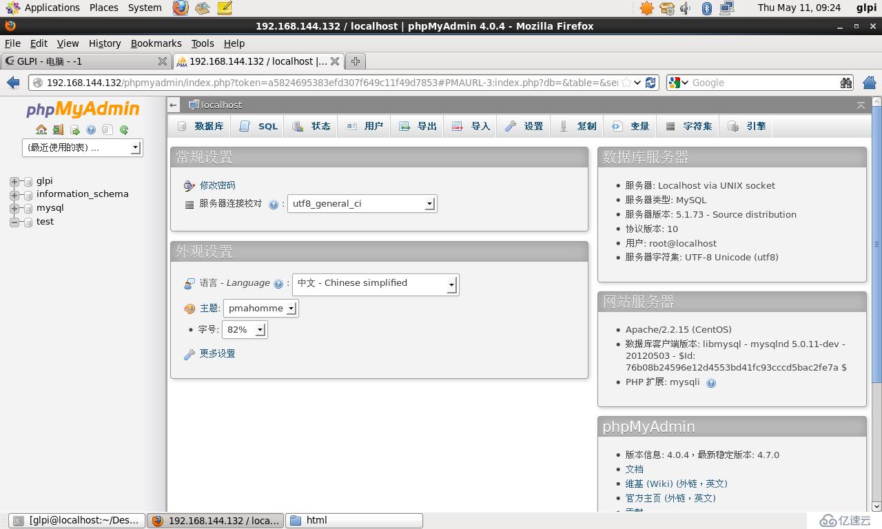The image size is (882, 529).
Task: Click the help icon next to Language
Action: pos(278,284)
